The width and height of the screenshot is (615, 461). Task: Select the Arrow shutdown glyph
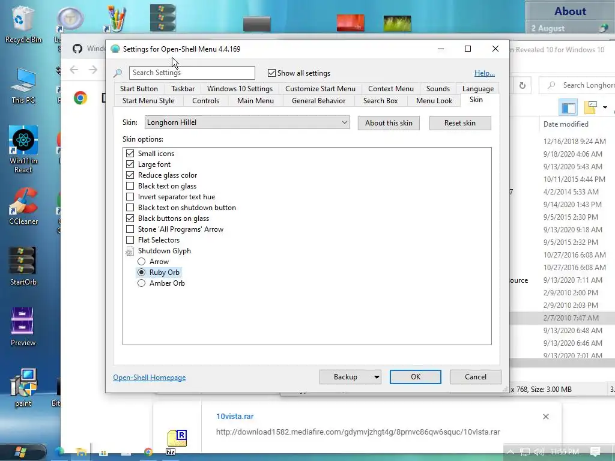click(141, 262)
